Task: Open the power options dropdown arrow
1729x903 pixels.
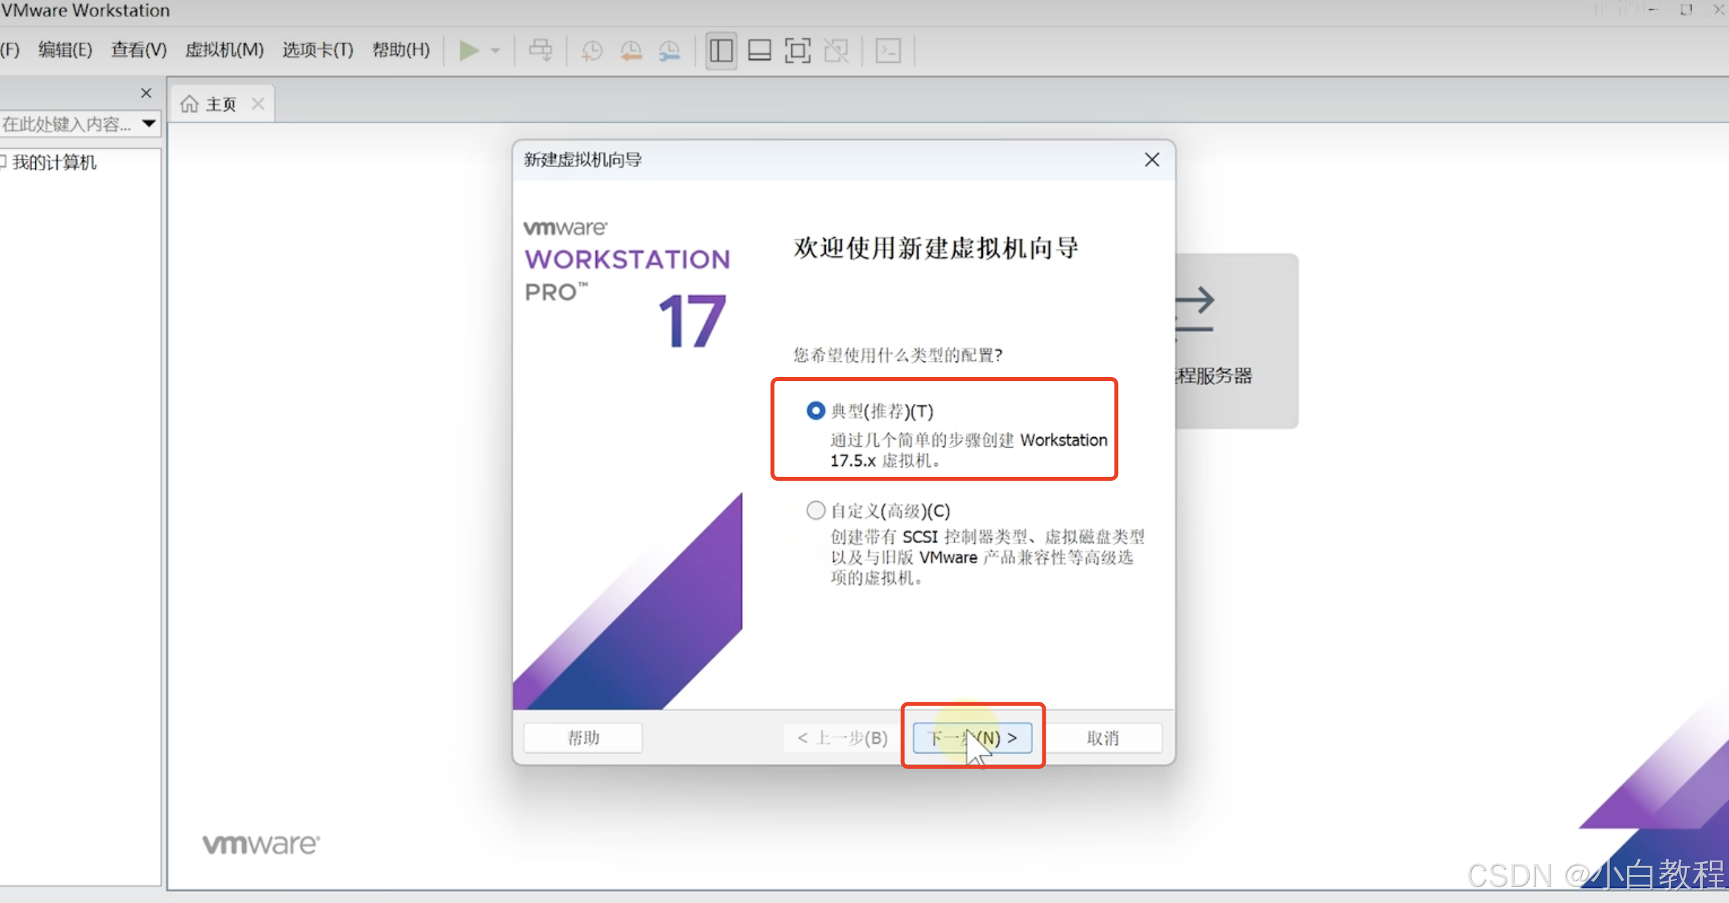Action: [x=495, y=50]
